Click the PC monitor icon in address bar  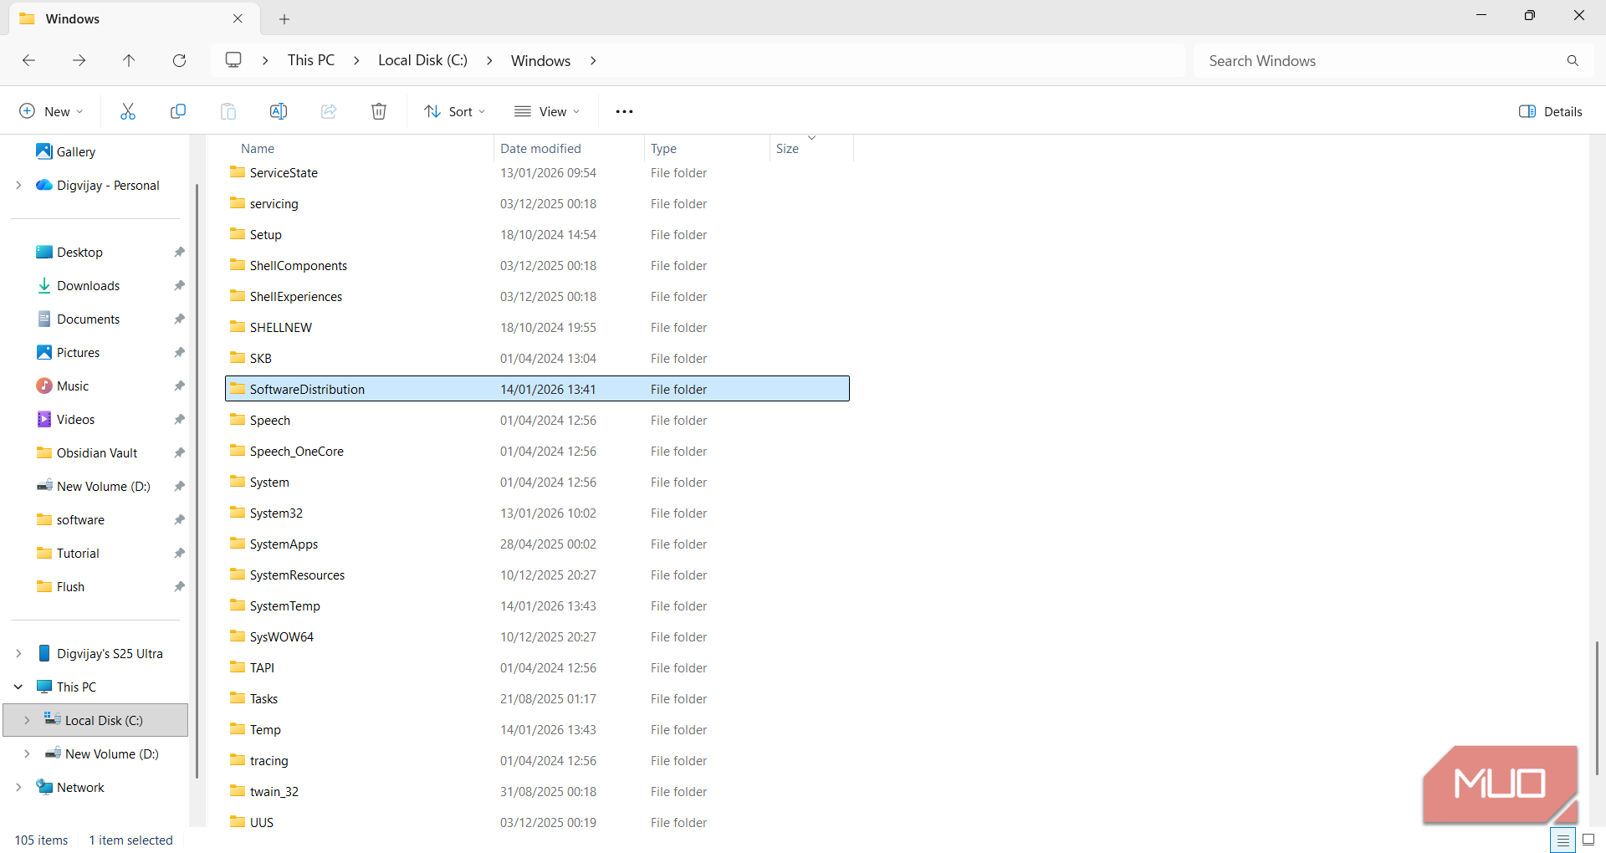pyautogui.click(x=233, y=60)
